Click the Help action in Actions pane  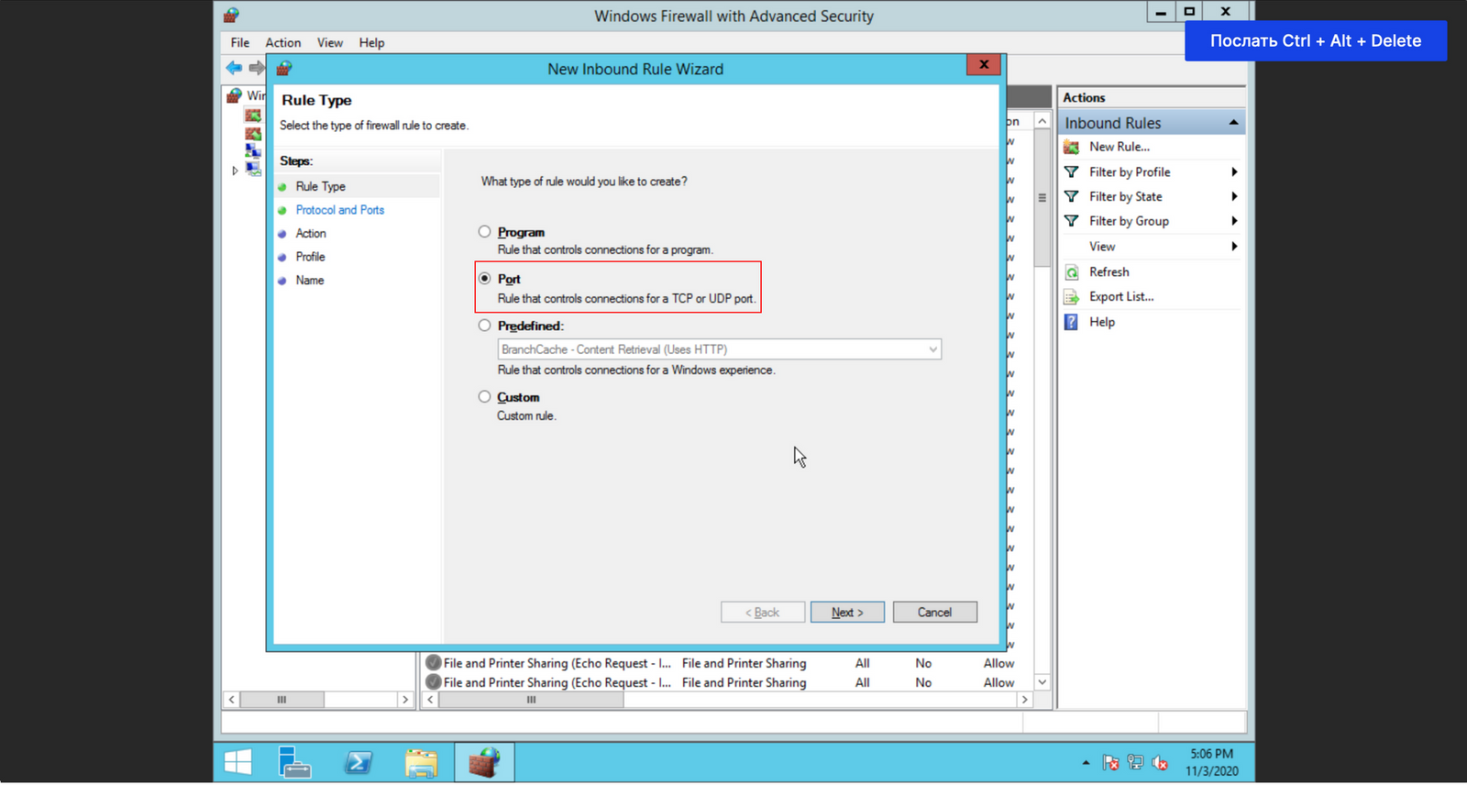[1102, 322]
